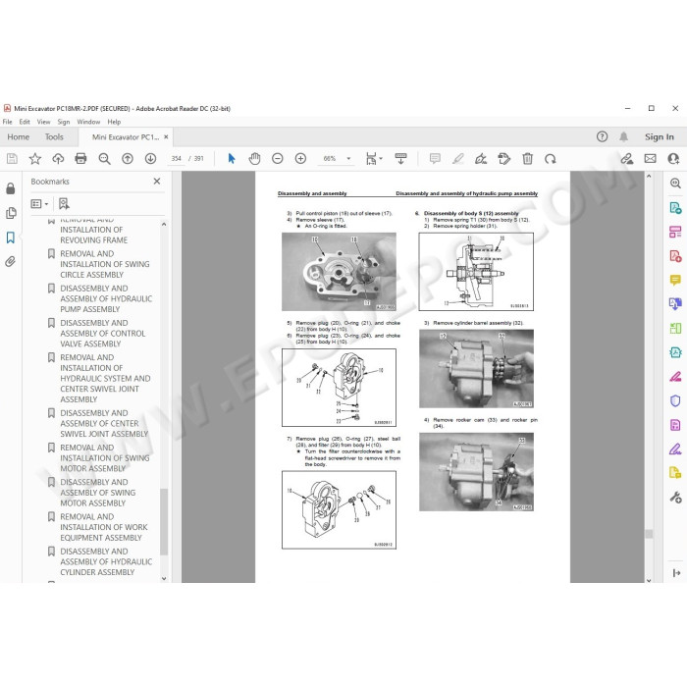Open the zoom level dropdown
The image size is (687, 687).
pos(349,159)
